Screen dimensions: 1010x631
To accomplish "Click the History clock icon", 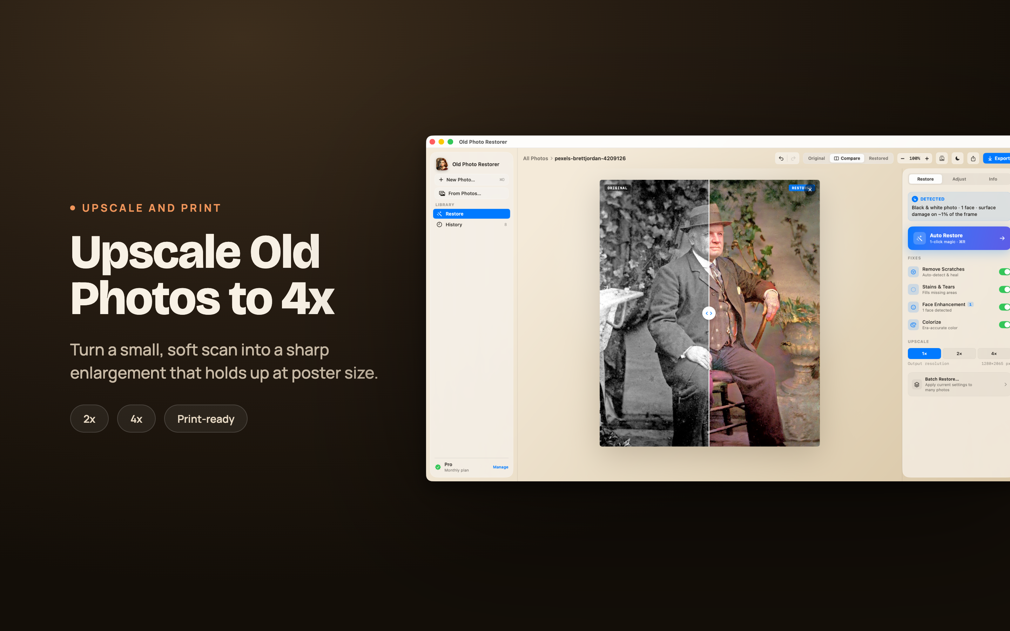I will click(439, 224).
